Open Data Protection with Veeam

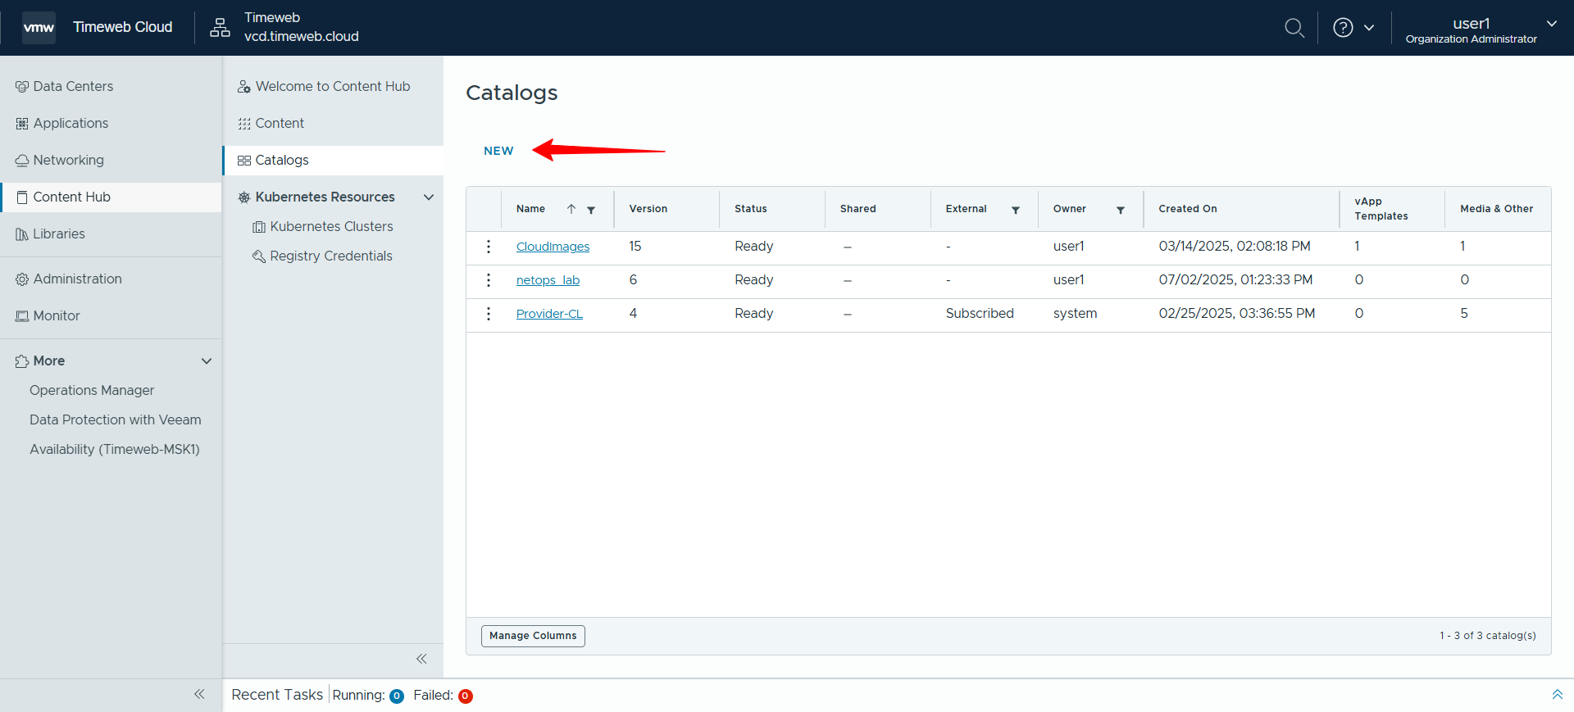tap(115, 419)
